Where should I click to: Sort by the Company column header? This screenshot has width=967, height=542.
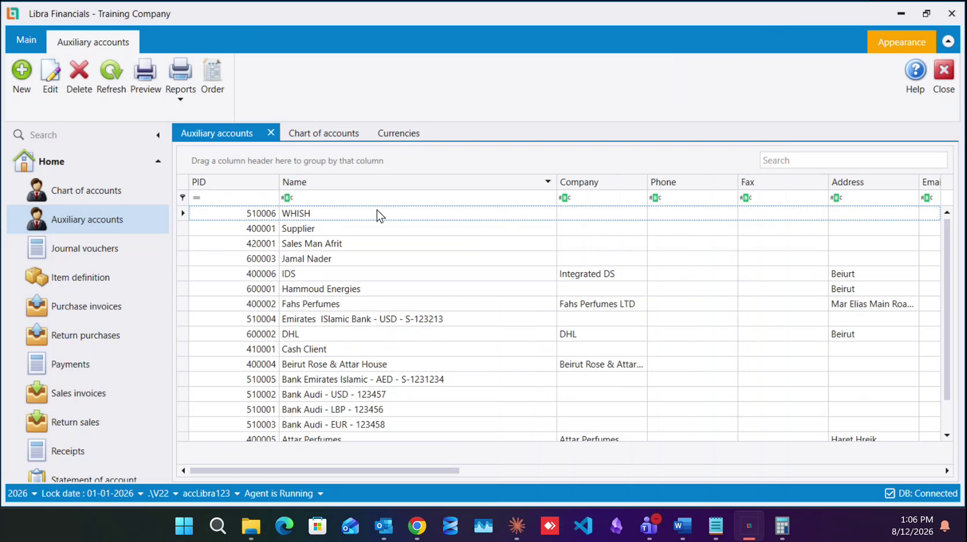point(602,182)
